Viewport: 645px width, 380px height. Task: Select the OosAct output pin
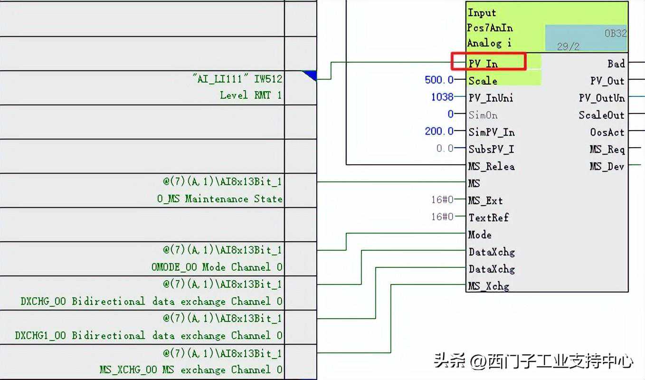pyautogui.click(x=607, y=132)
